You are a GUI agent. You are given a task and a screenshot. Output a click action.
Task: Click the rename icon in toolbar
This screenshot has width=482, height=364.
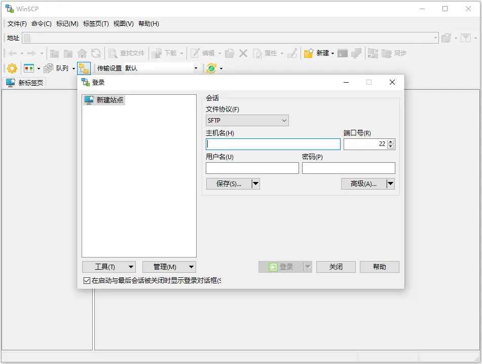coord(292,53)
